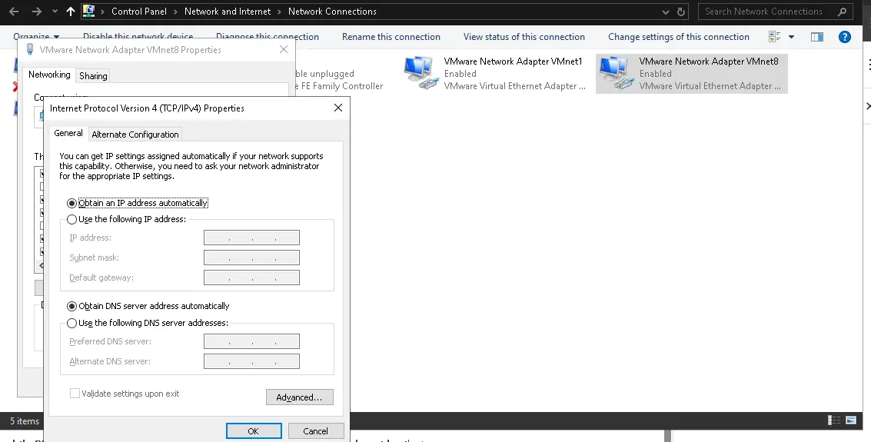The image size is (871, 442).
Task: Click the blue Help question mark icon
Action: click(x=844, y=37)
